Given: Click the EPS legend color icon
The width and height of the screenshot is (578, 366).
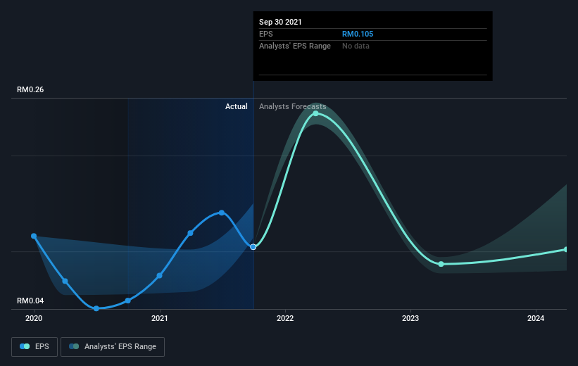Looking at the screenshot, I should click(25, 346).
